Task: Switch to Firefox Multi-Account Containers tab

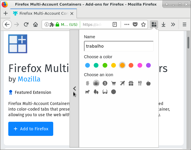Action: (43, 13)
